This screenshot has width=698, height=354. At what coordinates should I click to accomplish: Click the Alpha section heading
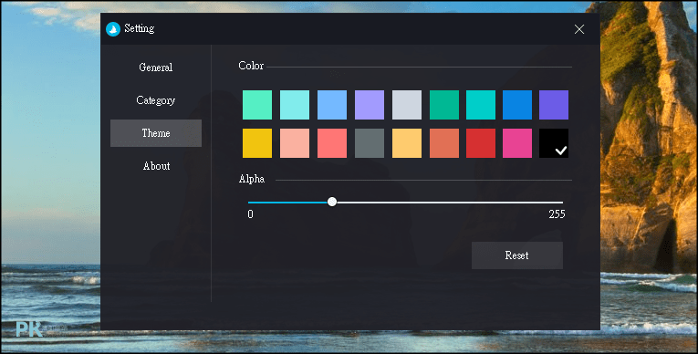[x=252, y=179]
